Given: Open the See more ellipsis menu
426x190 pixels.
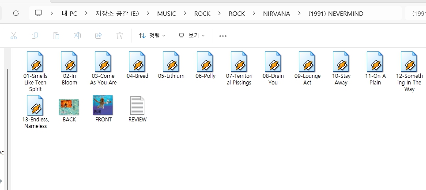Looking at the screenshot, I should 223,36.
